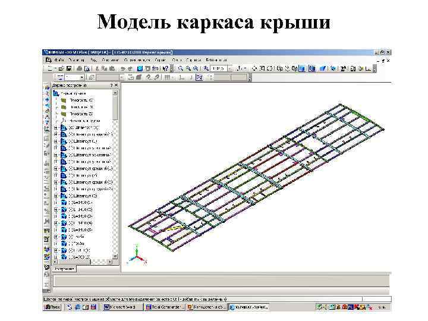Screen dimensions: 428x321
Task: Select the zoom window magnifier tool
Action: pyautogui.click(x=181, y=68)
